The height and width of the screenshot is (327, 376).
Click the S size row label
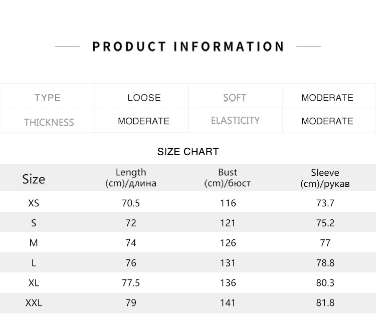tap(34, 223)
